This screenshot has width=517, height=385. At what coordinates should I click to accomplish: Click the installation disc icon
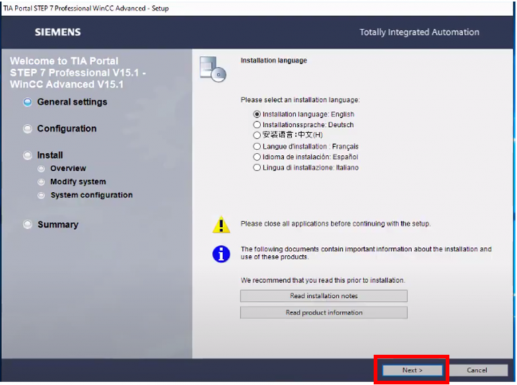pos(213,68)
